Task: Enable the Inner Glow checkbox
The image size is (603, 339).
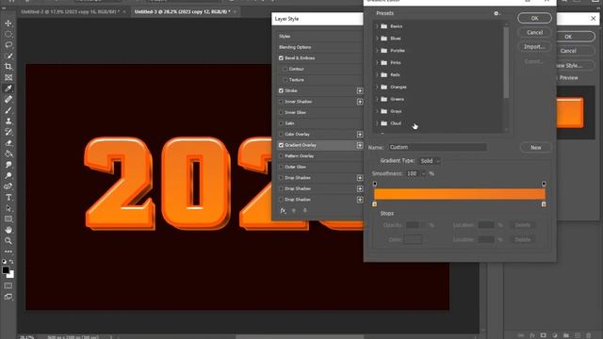Action: (x=281, y=113)
